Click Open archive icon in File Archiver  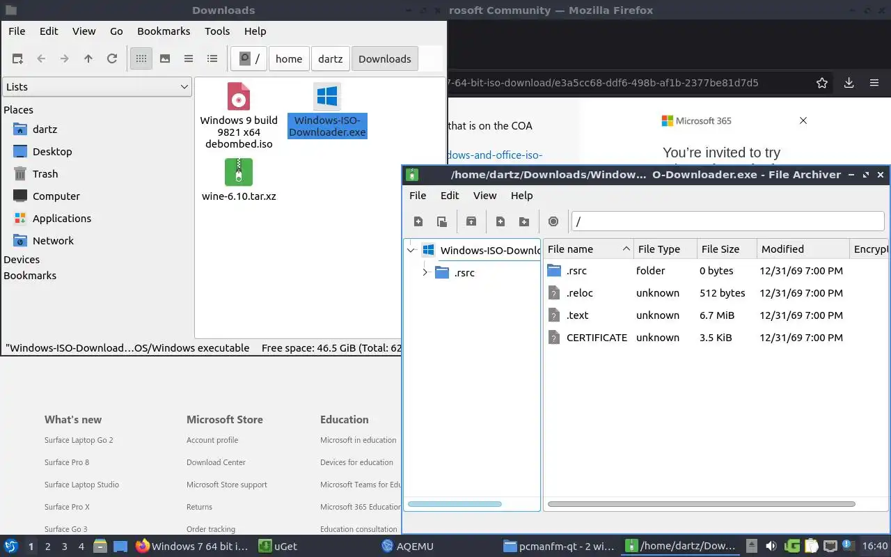coord(442,221)
